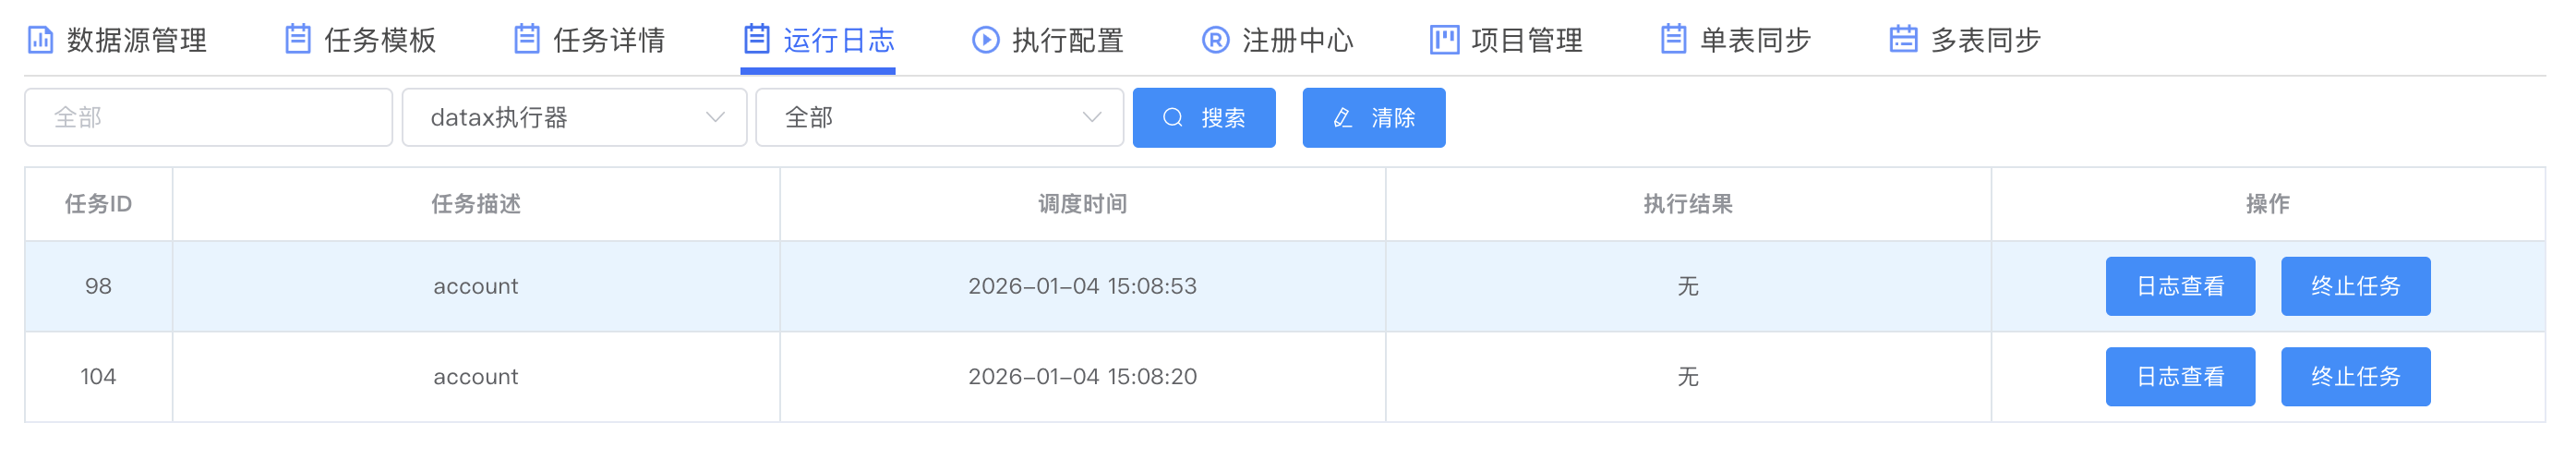Click the 项目管理 board icon

point(1444,40)
